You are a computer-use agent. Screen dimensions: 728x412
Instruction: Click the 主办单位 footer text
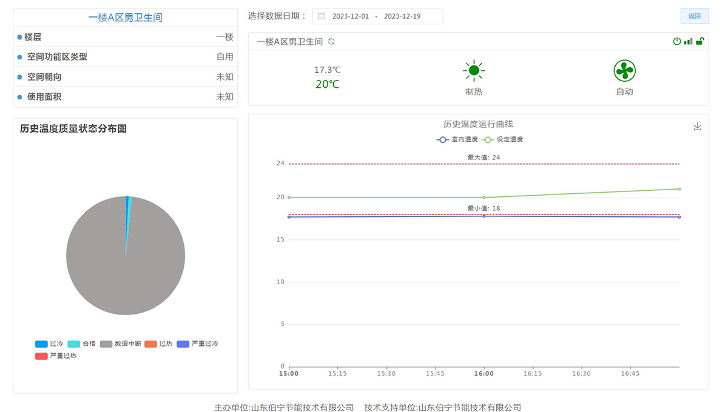(284, 408)
